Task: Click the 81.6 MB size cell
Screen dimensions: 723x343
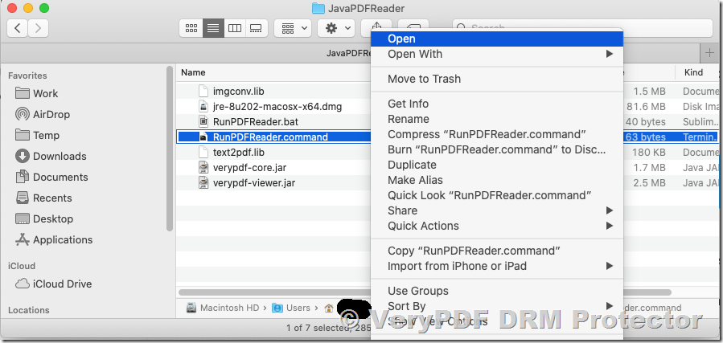Action: tap(646, 106)
